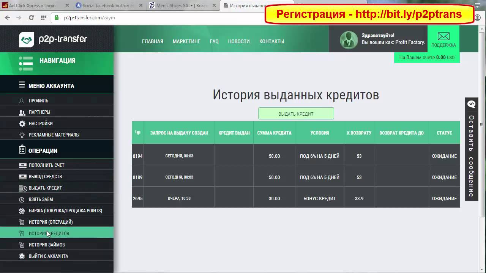Click the icon beside ИСТОРИЯ ЗАЙМОВ
This screenshot has height=273, width=486.
[x=22, y=245]
